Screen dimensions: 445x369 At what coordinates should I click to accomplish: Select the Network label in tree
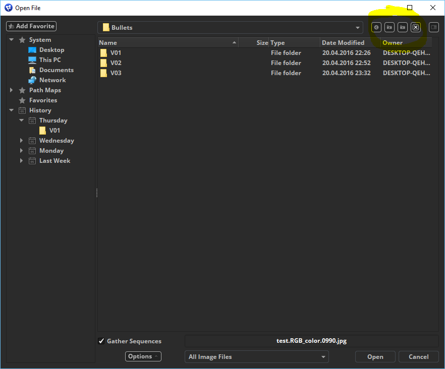tap(52, 80)
